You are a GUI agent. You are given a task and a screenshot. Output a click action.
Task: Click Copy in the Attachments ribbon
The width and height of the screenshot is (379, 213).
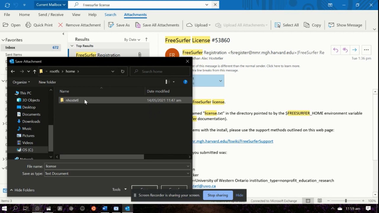[x=312, y=25]
